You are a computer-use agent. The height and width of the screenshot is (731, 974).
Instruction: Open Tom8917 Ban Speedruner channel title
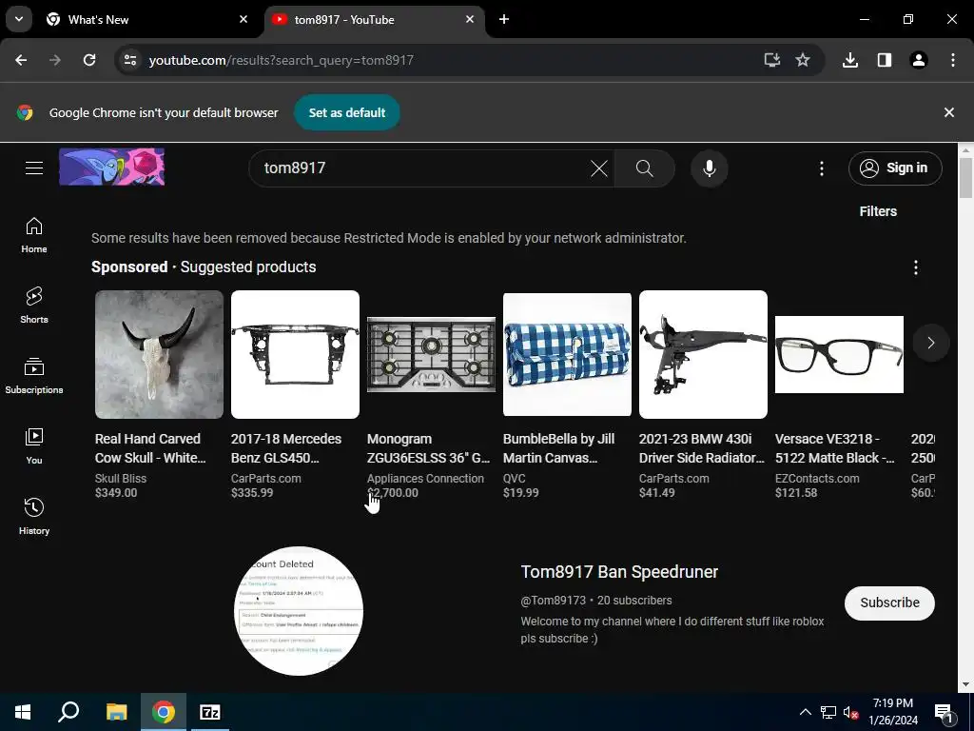pos(619,572)
